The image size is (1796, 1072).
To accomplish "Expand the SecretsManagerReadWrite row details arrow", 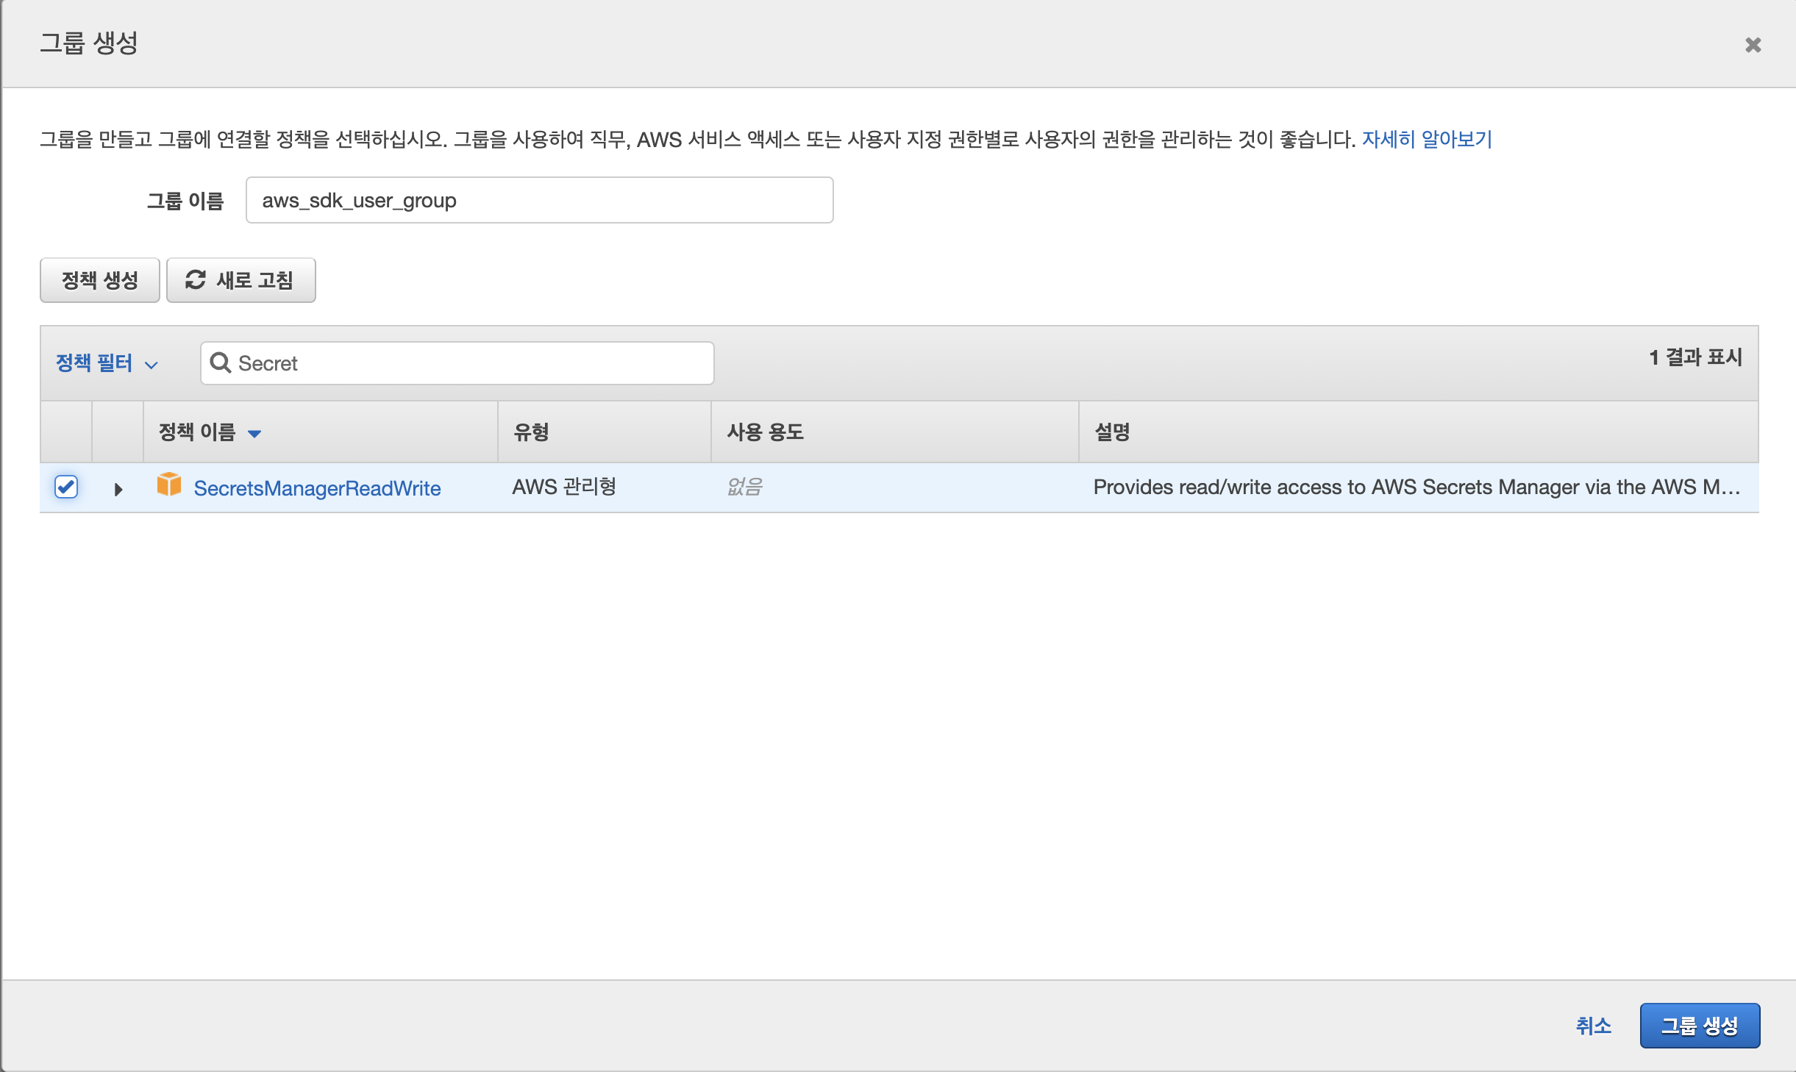I will click(x=118, y=489).
